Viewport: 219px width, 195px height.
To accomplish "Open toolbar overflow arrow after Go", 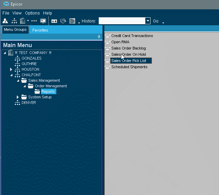I will coord(163,23).
